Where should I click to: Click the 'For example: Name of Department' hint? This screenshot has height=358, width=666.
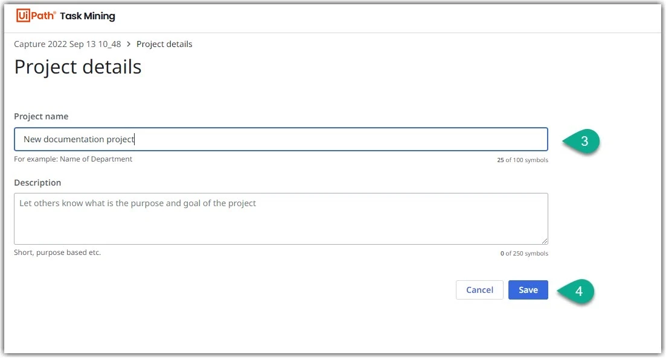(73, 159)
